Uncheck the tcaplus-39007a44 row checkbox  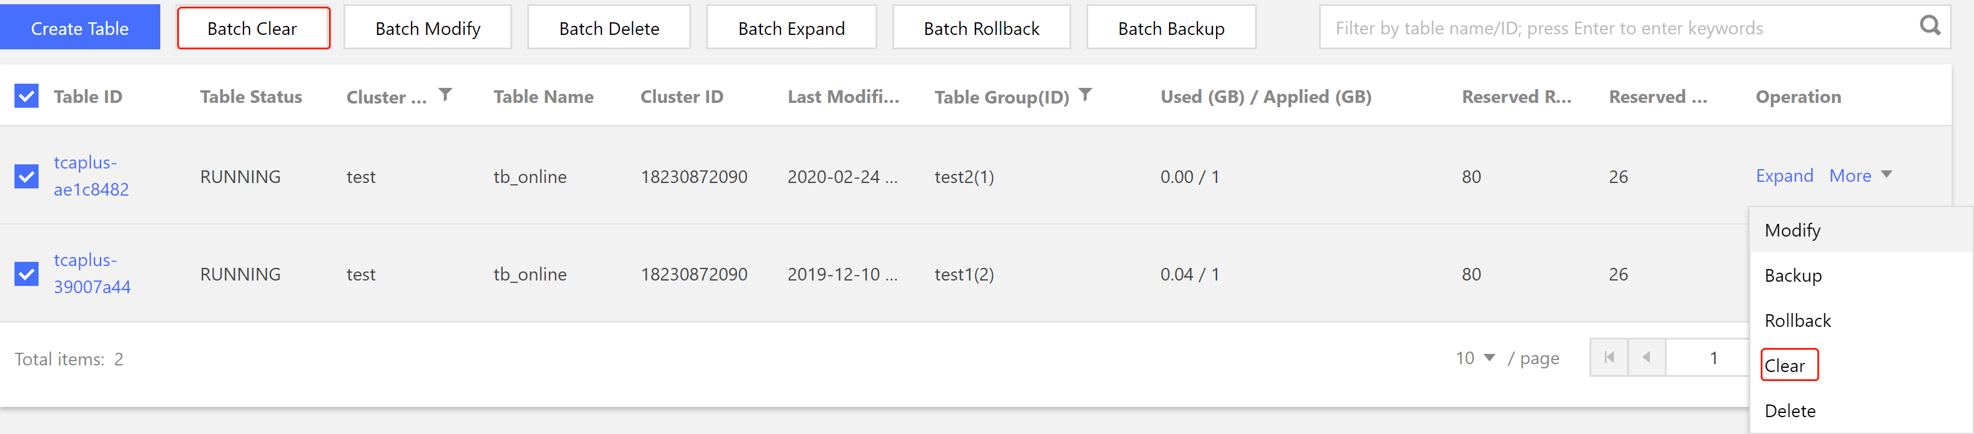[27, 274]
